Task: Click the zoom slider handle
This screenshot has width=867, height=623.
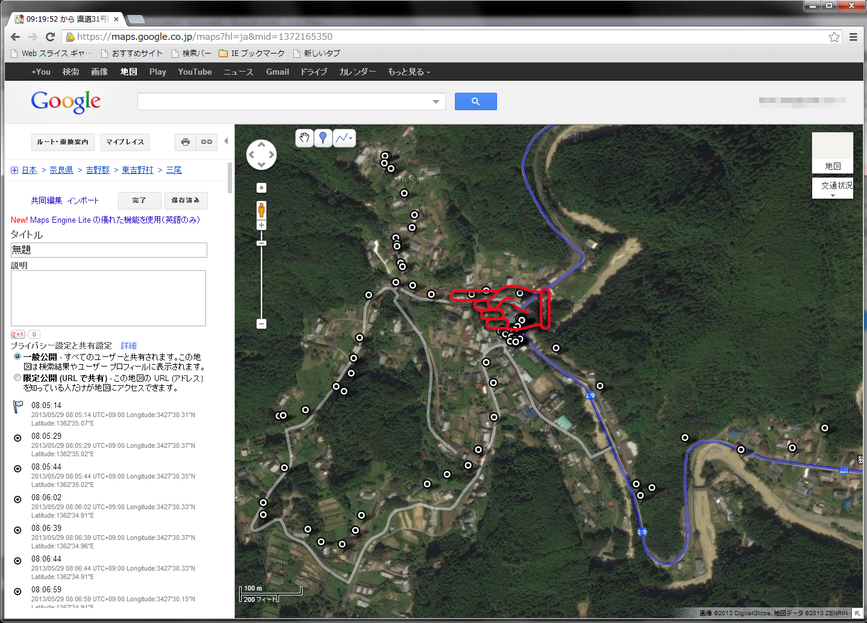Action: click(x=261, y=243)
